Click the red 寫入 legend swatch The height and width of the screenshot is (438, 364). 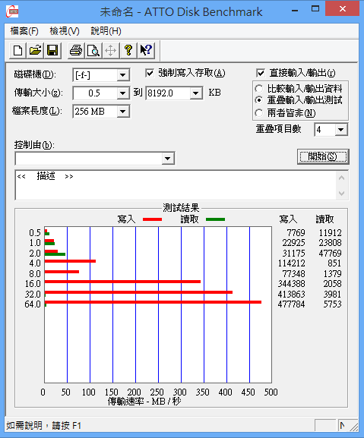pyautogui.click(x=153, y=219)
